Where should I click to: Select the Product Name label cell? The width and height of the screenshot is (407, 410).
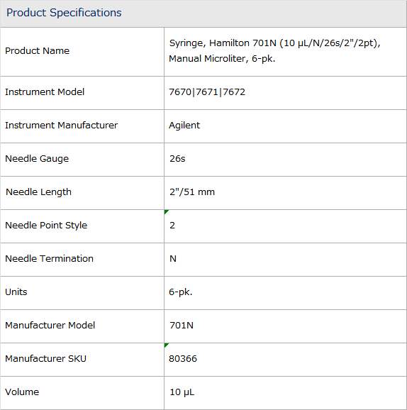coord(82,52)
